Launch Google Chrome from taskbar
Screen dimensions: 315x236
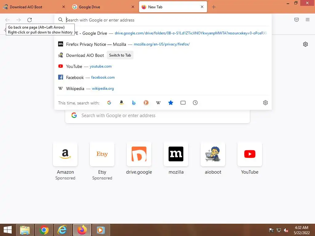(x=44, y=230)
